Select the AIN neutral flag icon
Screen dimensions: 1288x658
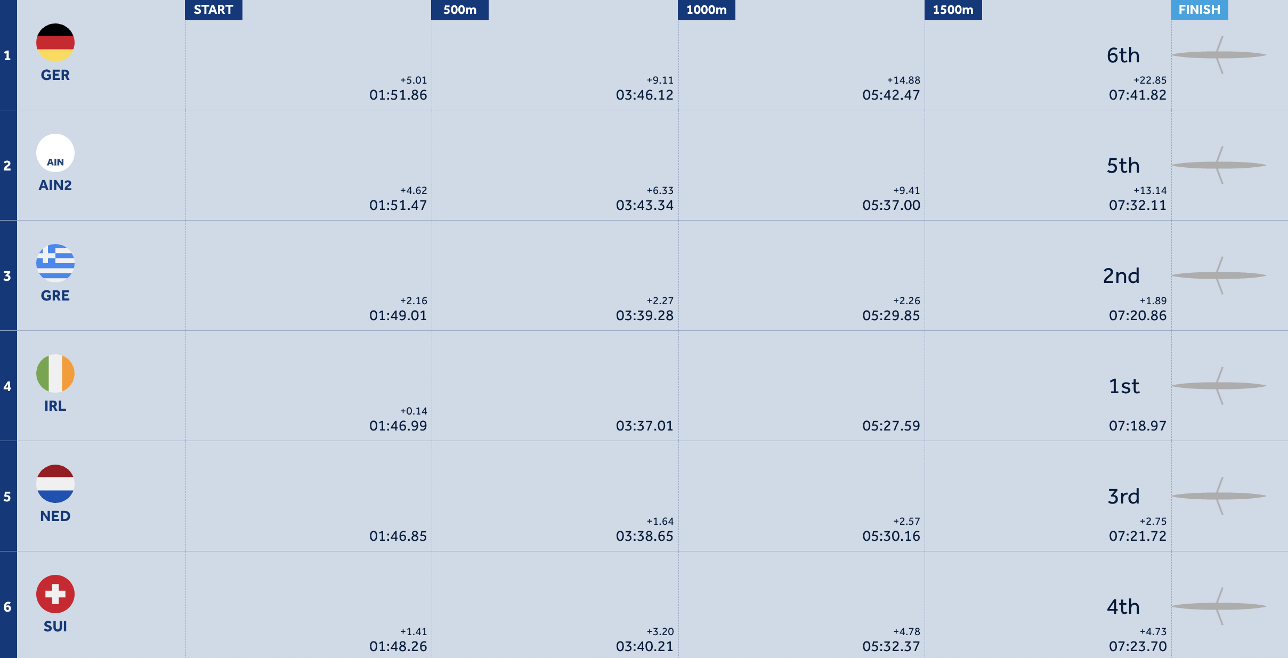(55, 153)
